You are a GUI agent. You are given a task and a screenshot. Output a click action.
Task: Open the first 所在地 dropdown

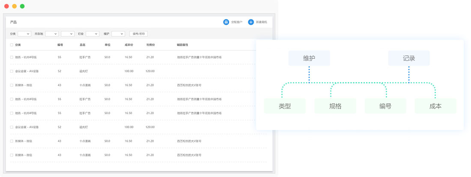pos(52,34)
